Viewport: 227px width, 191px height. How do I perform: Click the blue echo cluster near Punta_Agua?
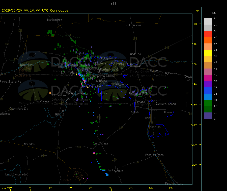(x=107, y=174)
